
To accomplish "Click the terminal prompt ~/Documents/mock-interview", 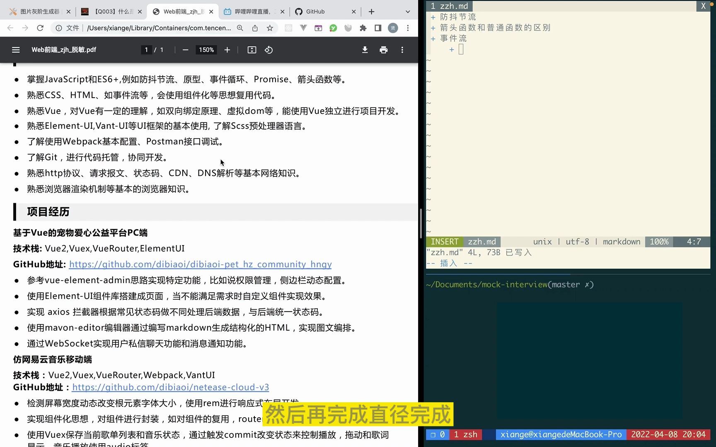I will (486, 285).
